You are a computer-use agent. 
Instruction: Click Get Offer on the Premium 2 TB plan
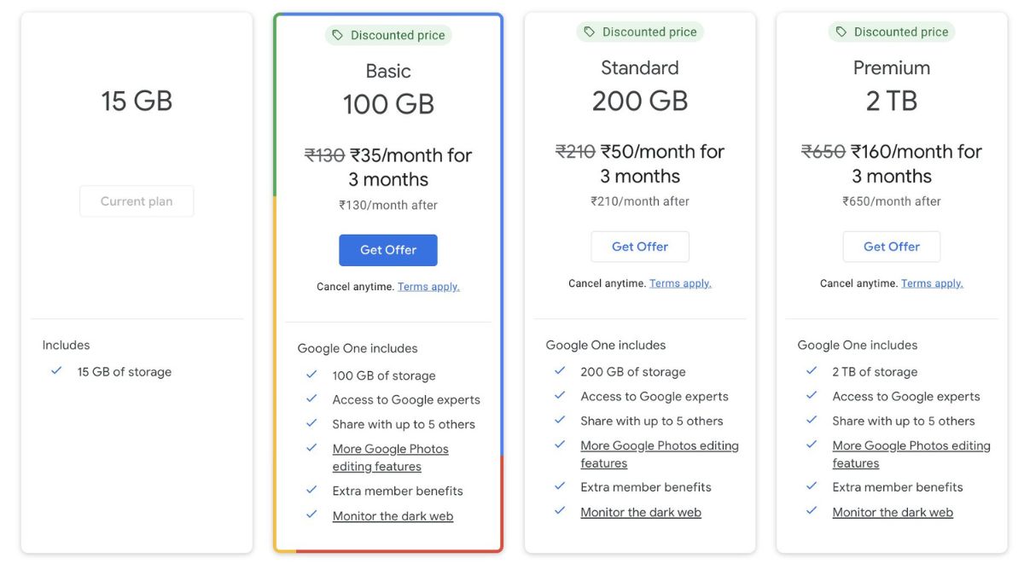(x=892, y=247)
